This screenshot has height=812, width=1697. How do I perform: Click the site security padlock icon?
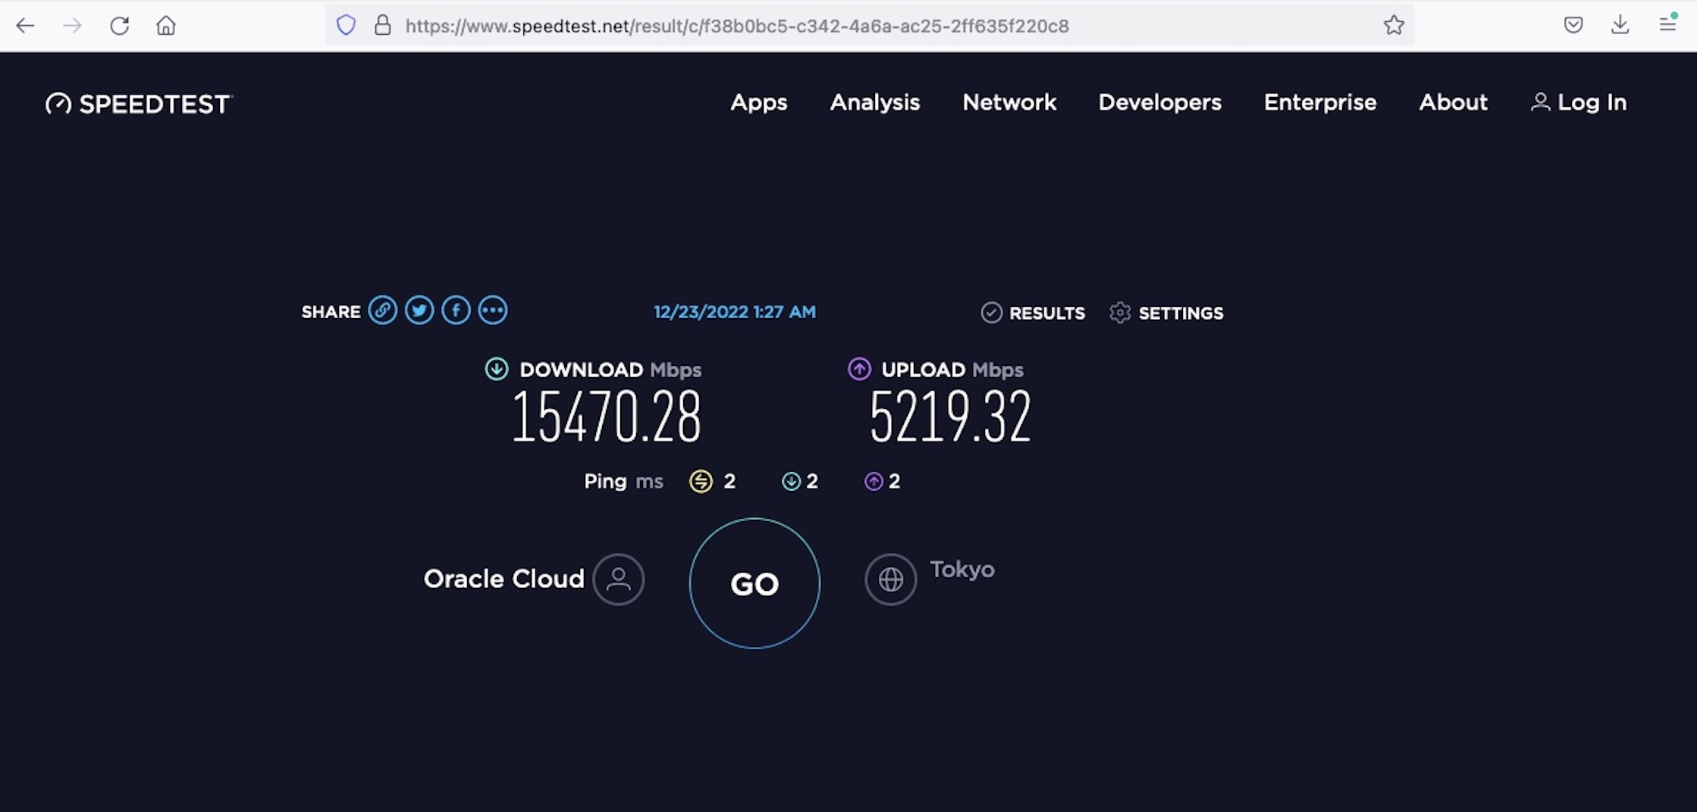coord(383,26)
